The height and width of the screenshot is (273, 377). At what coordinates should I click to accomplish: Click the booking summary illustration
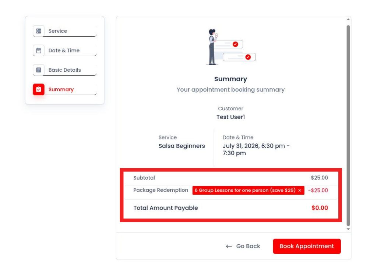(231, 47)
